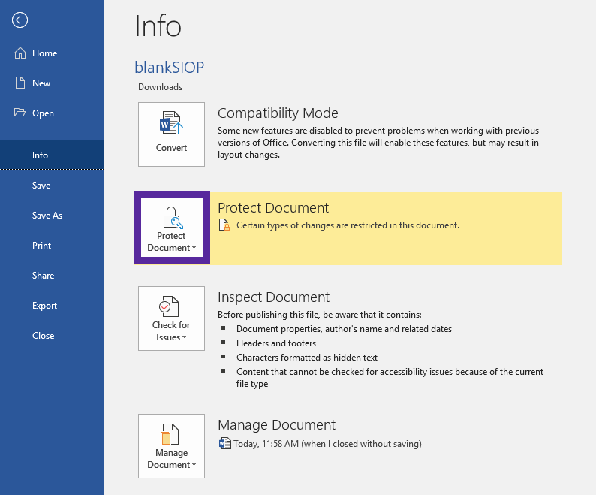596x495 pixels.
Task: Select Export from the sidebar
Action: pyautogui.click(x=52, y=306)
